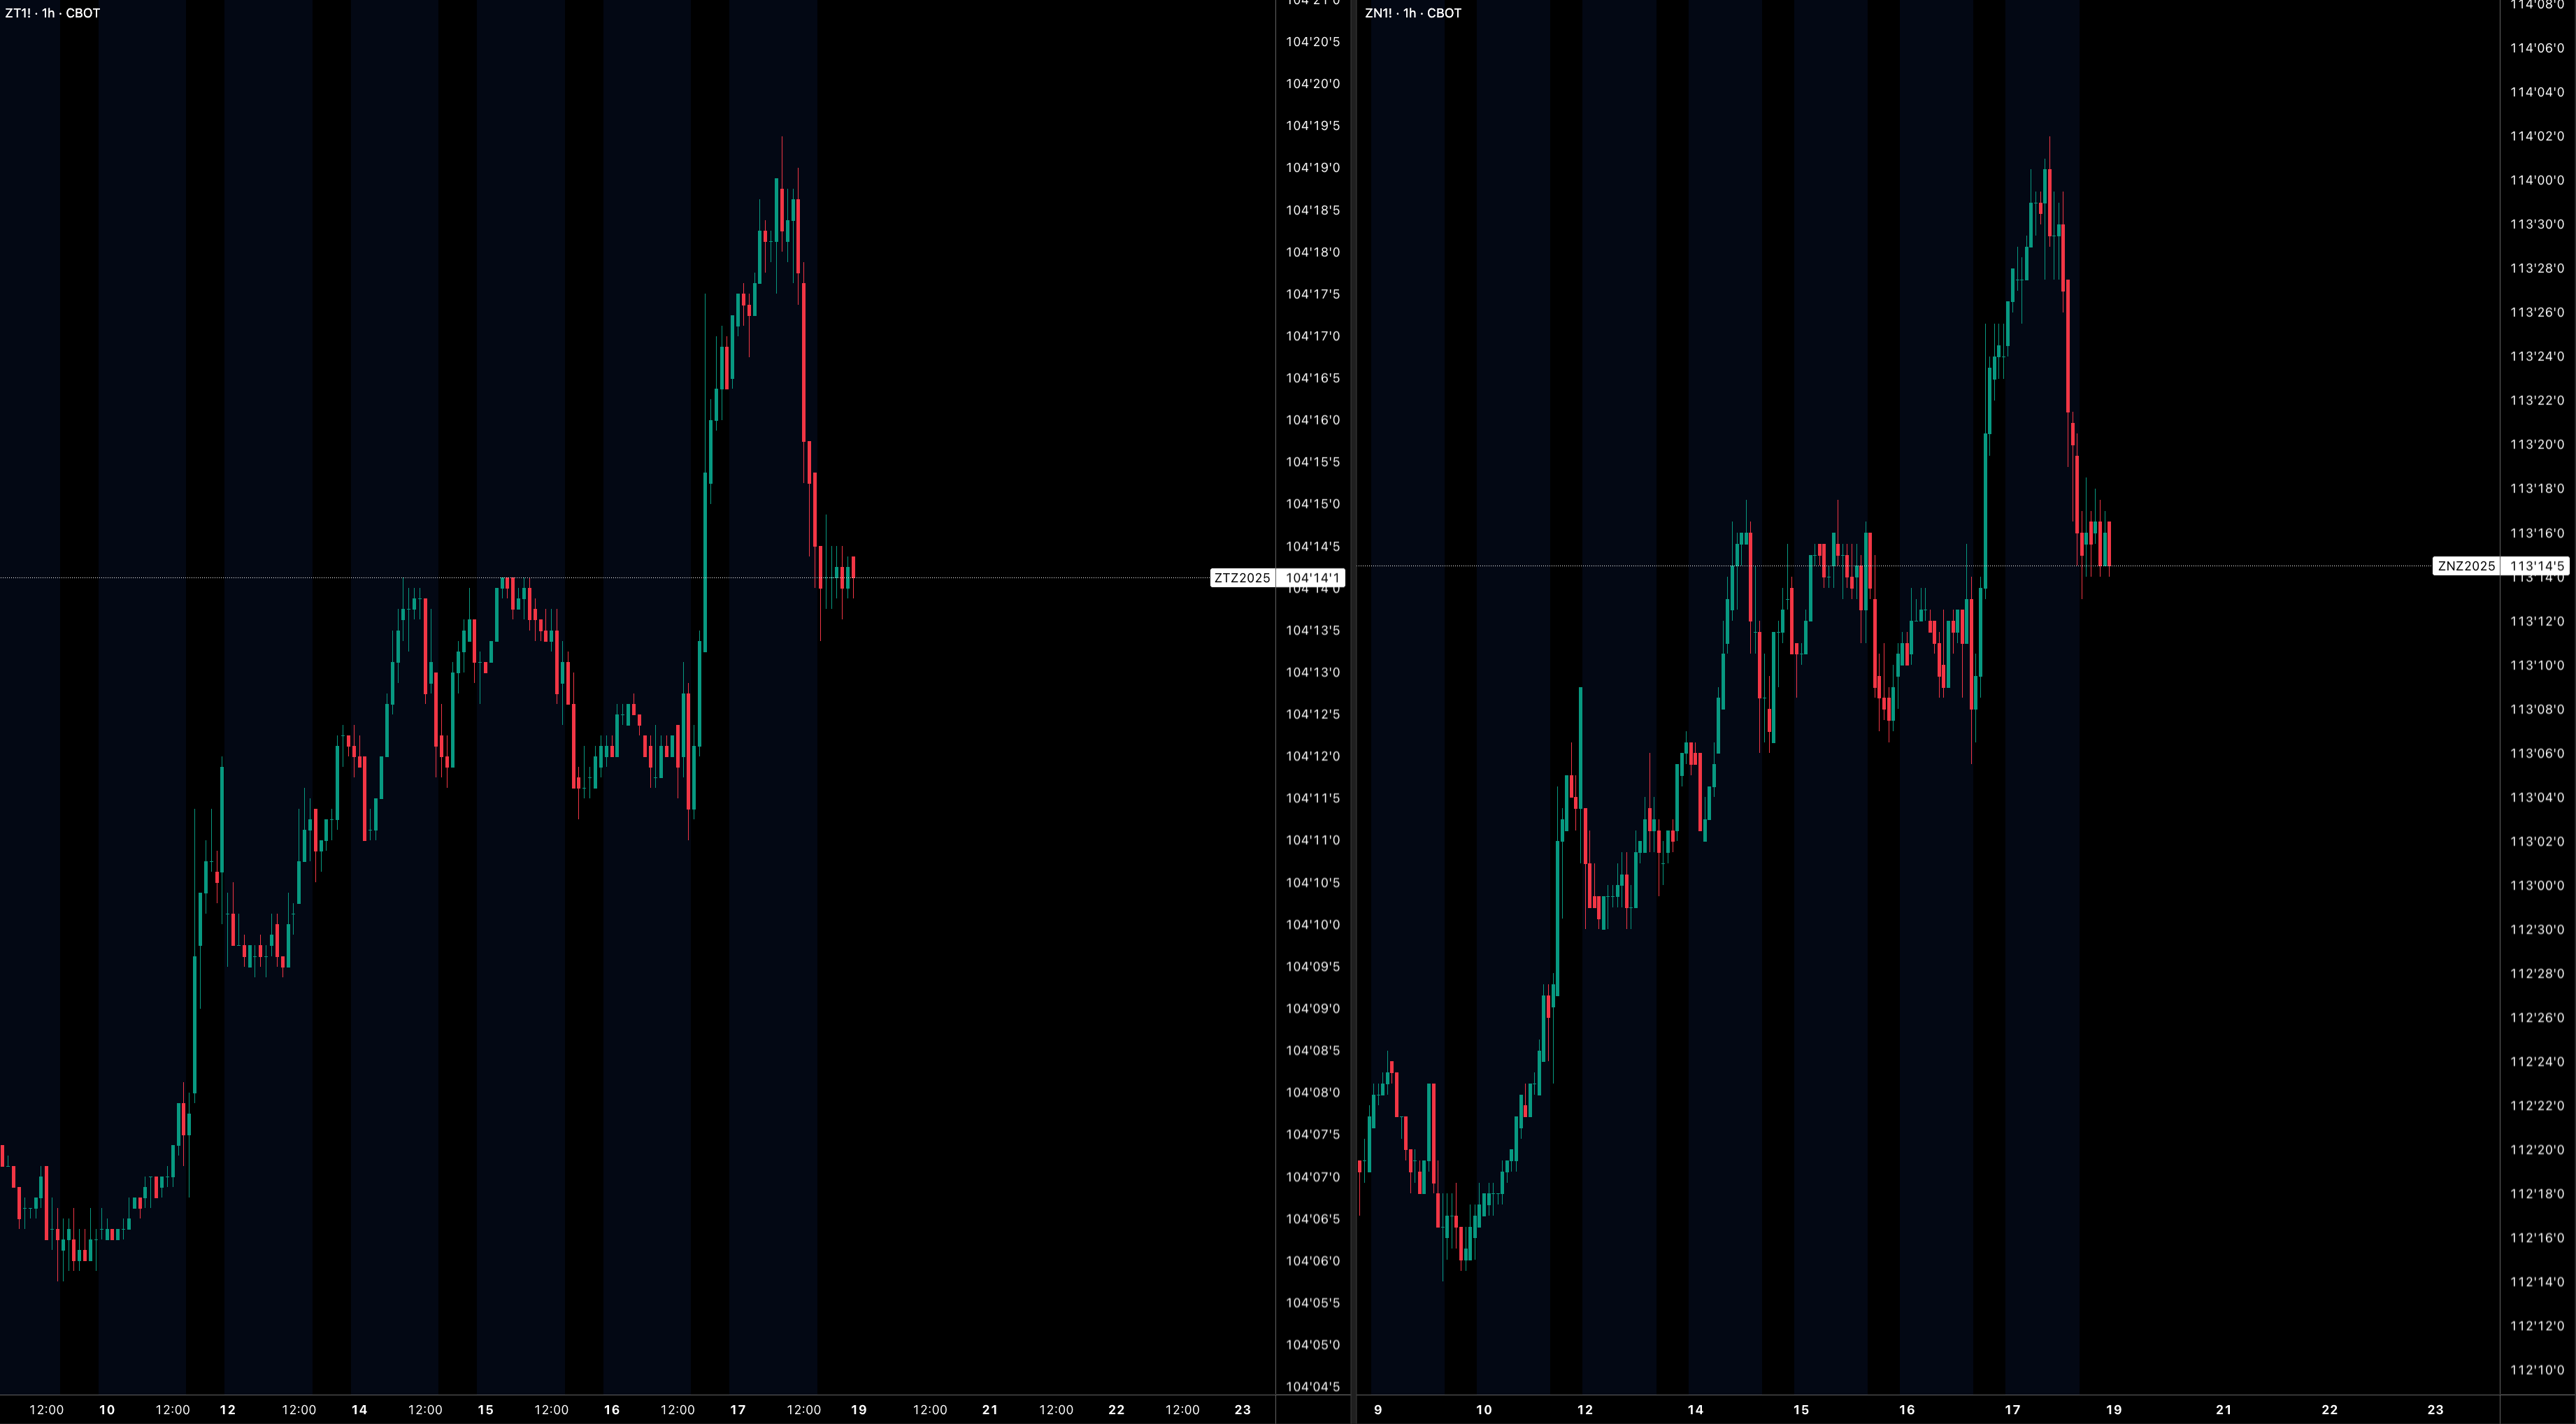Image resolution: width=2576 pixels, height=1424 pixels.
Task: Click the 104'06'0 level on left price scale
Action: pyautogui.click(x=1312, y=1260)
